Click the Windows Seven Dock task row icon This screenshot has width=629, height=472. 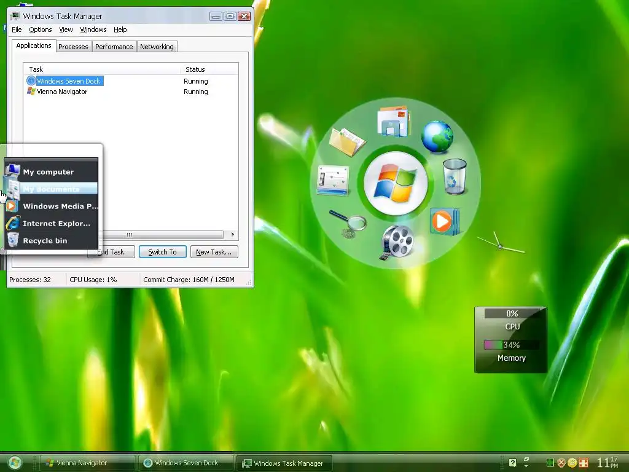31,81
